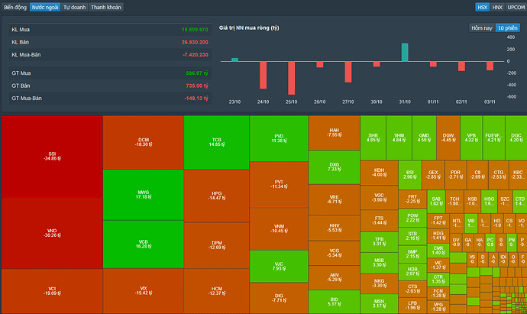
Task: Select the 10 phiên chart view
Action: tap(507, 28)
